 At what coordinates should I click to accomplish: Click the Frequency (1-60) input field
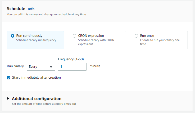pyautogui.click(x=72, y=67)
